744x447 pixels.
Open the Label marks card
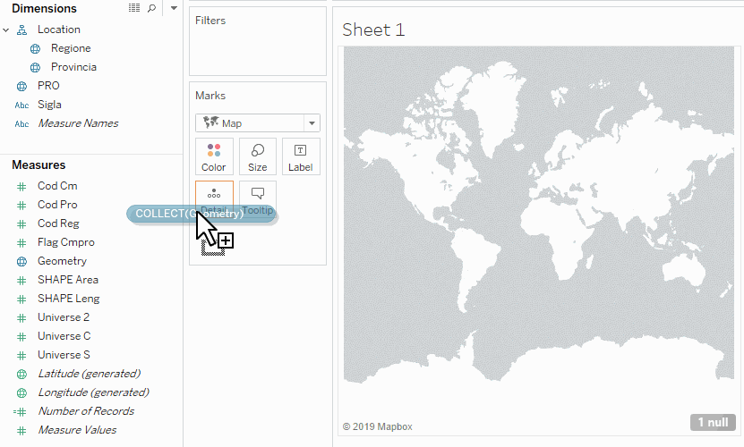pyautogui.click(x=301, y=156)
